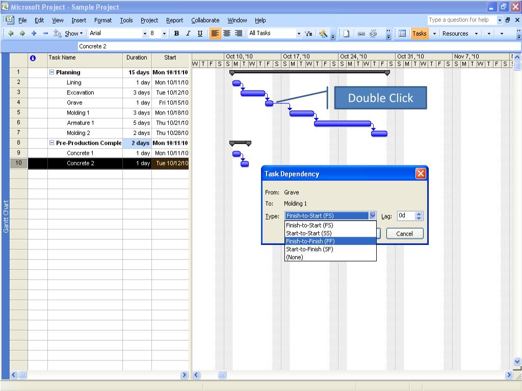Screen dimensions: 522x391
Task: Click the Hide Subtasks minus icon
Action: [45, 33]
